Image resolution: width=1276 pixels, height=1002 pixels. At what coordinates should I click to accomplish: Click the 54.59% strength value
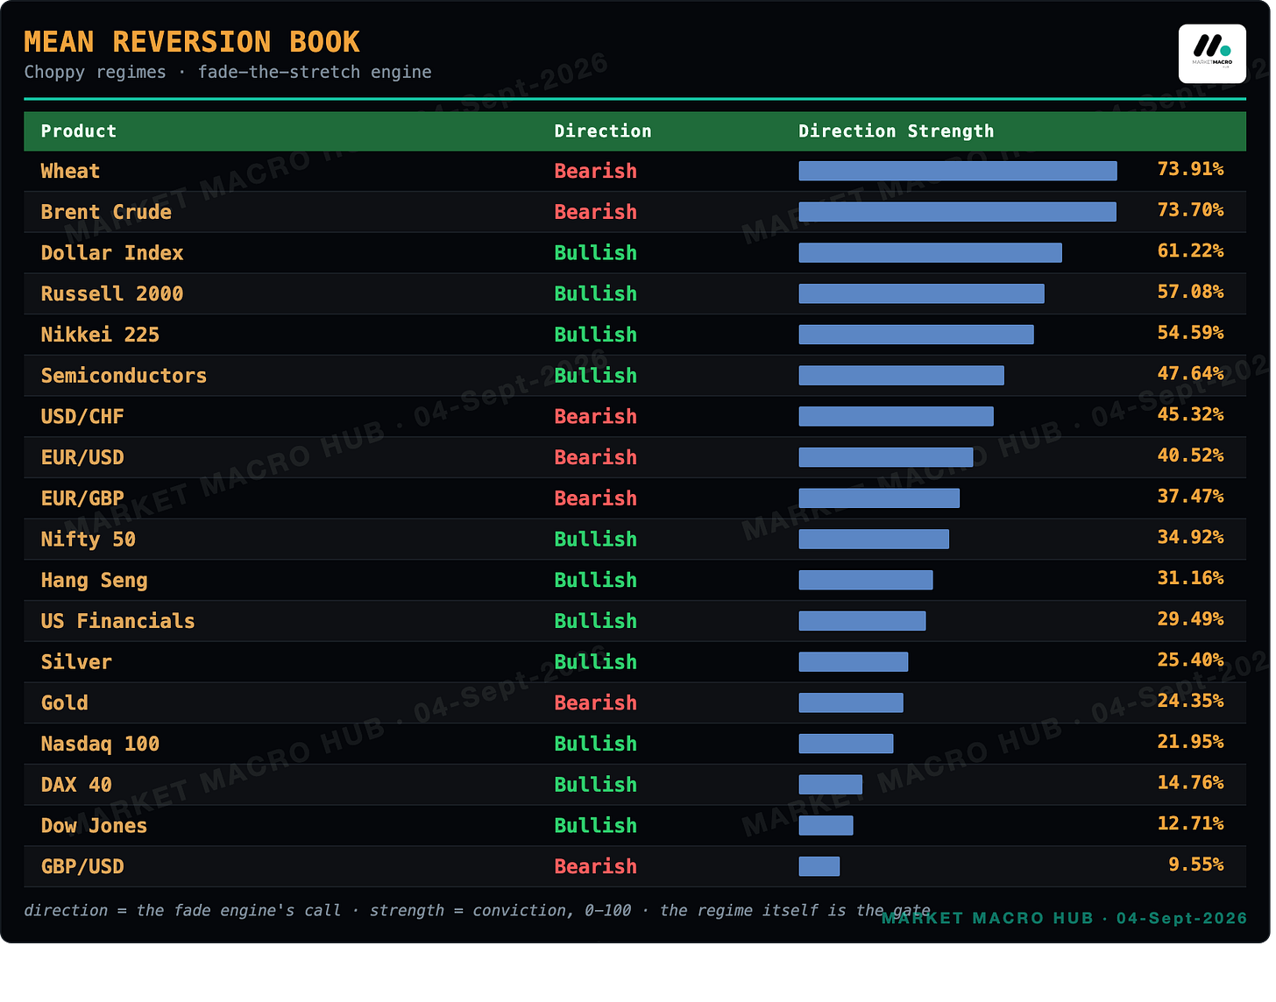tap(1191, 333)
